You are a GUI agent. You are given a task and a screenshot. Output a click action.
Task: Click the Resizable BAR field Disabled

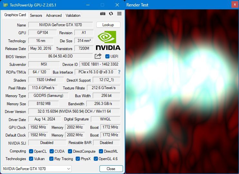pos(106,143)
